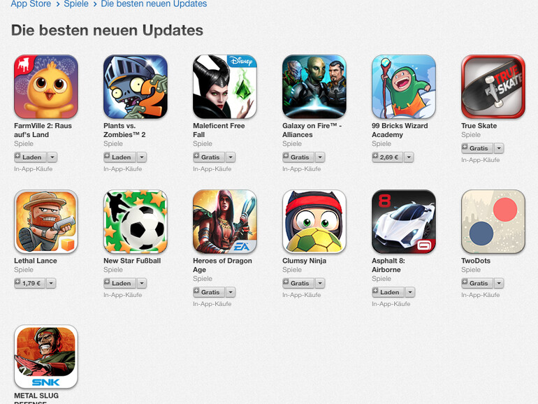The image size is (538, 404).
Task: Open the Plants vs. Zombies 2 icon
Action: coord(136,87)
